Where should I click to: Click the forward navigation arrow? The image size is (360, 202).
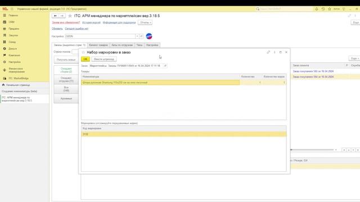62,16
